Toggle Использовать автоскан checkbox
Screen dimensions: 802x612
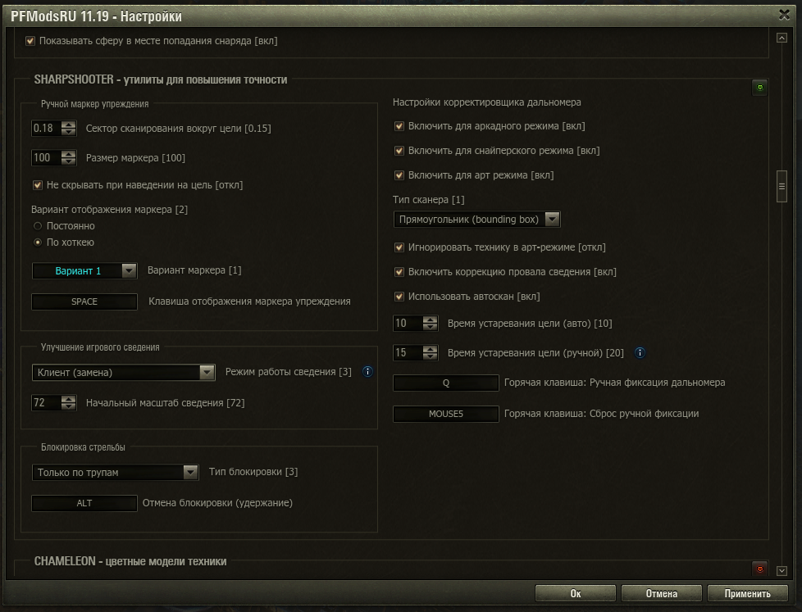pyautogui.click(x=399, y=297)
